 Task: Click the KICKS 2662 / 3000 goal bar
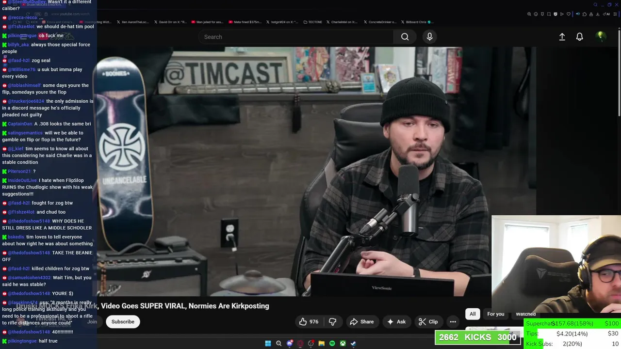(x=478, y=337)
